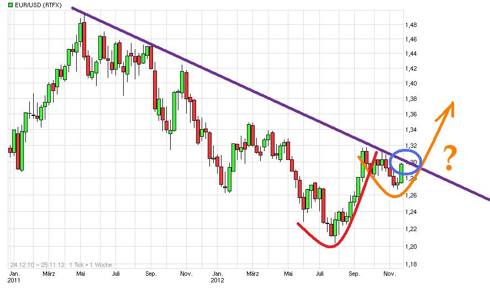Click the green legend square beside EUR/USD
Image resolution: width=490 pixels, height=305 pixels.
10,5
